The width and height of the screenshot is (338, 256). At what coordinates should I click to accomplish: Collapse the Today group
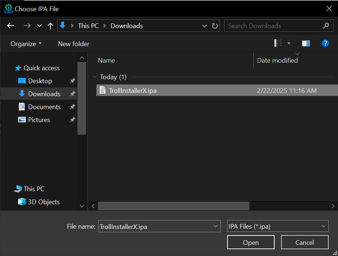pyautogui.click(x=95, y=77)
